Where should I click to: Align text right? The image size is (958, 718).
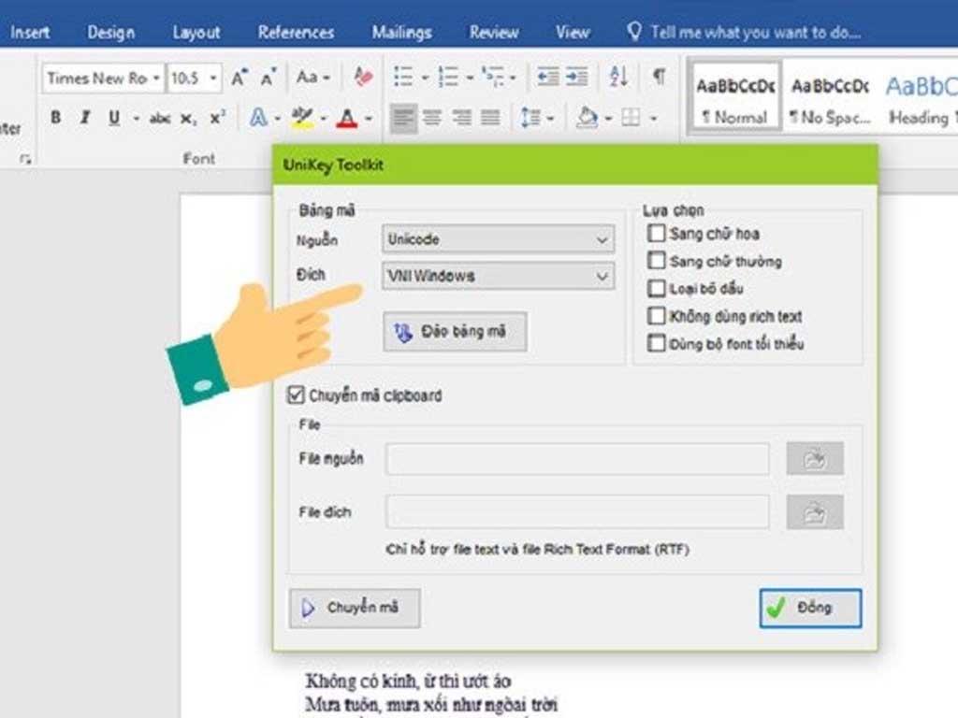point(462,117)
